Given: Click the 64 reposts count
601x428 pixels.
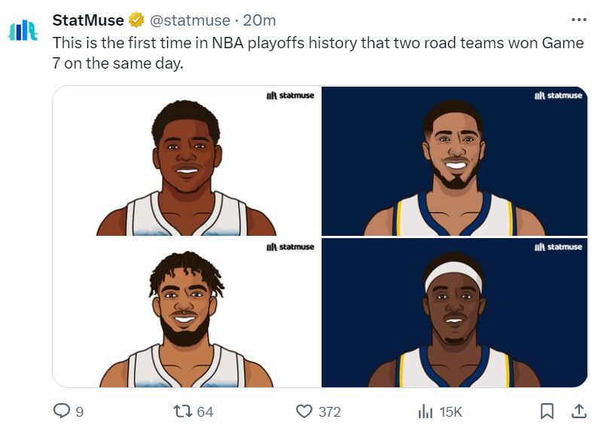Looking at the screenshot, I should pos(205,412).
